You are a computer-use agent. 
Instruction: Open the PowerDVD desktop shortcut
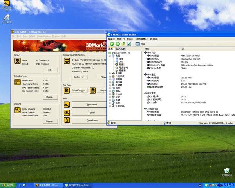coord(7,19)
